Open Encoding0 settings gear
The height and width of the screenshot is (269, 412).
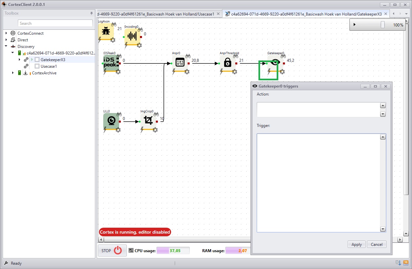[x=139, y=45]
